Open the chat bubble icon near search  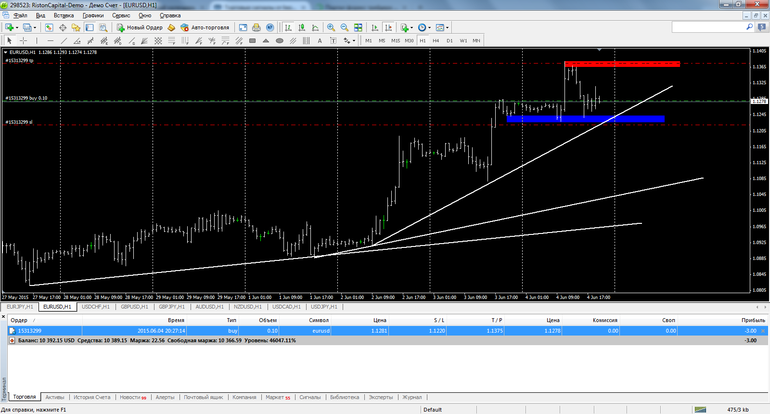pyautogui.click(x=762, y=27)
